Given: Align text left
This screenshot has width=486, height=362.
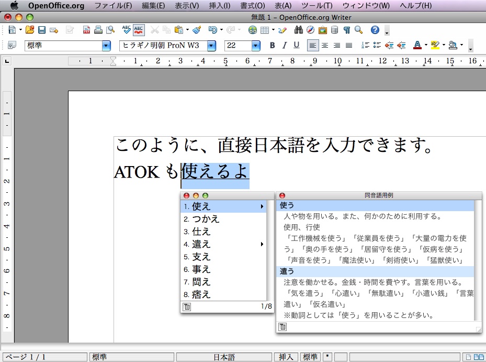Looking at the screenshot, I should [313, 46].
